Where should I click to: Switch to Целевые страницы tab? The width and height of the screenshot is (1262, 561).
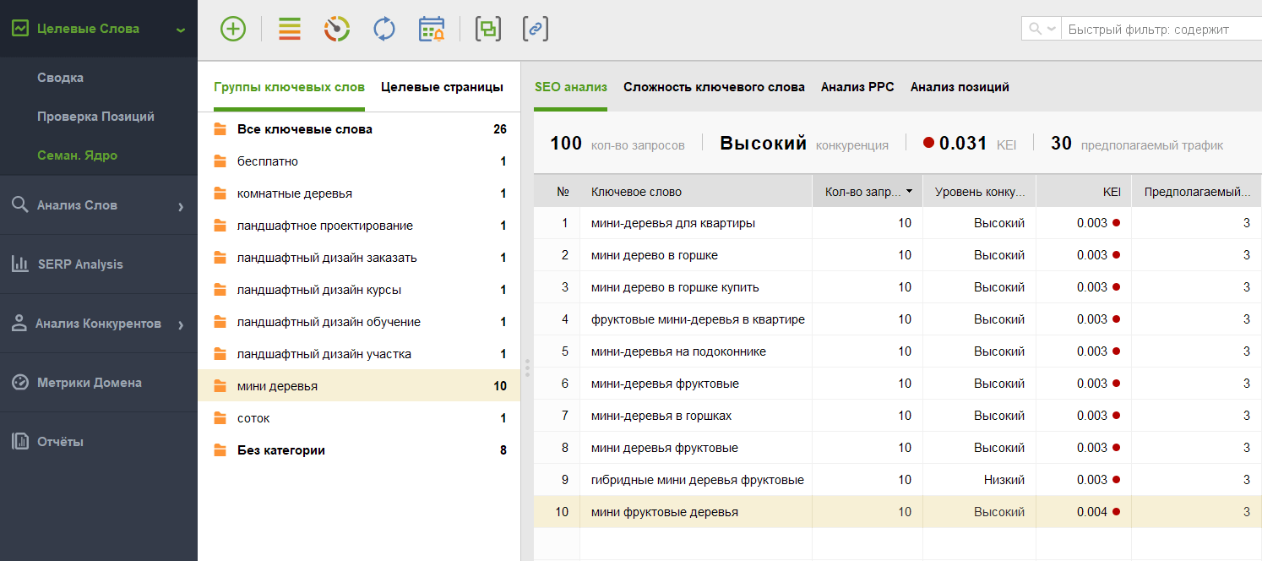point(442,87)
